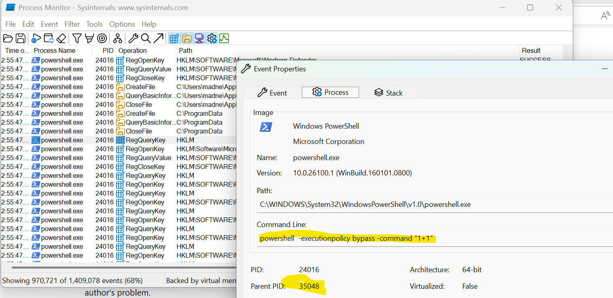The width and height of the screenshot is (613, 298).
Task: Open Find with the magnifier icon
Action: pos(145,38)
